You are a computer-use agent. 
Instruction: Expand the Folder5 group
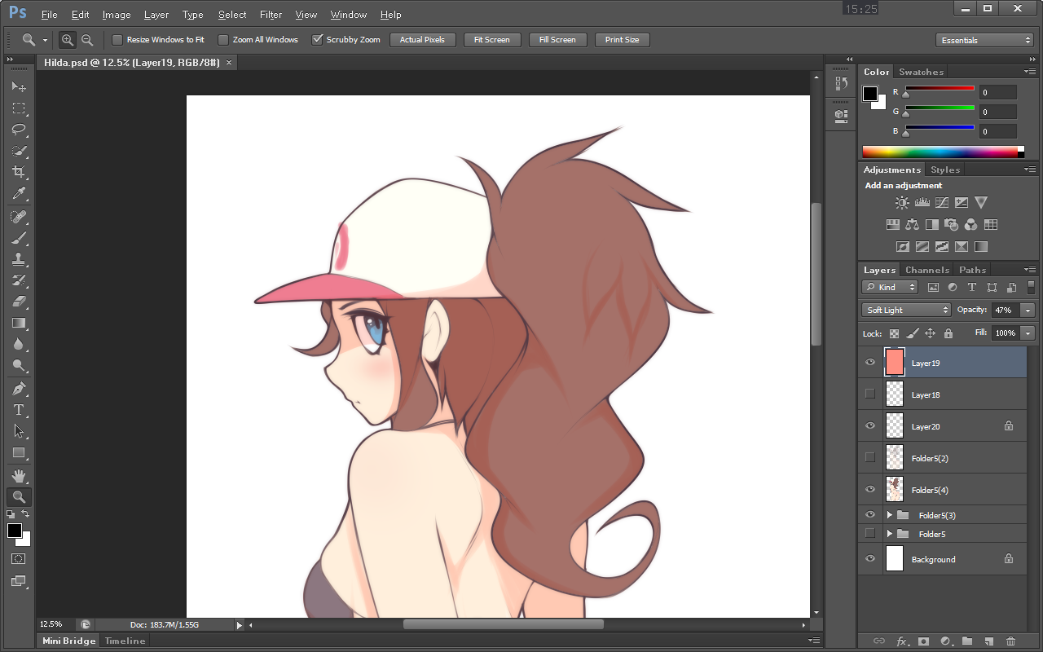[x=890, y=534]
